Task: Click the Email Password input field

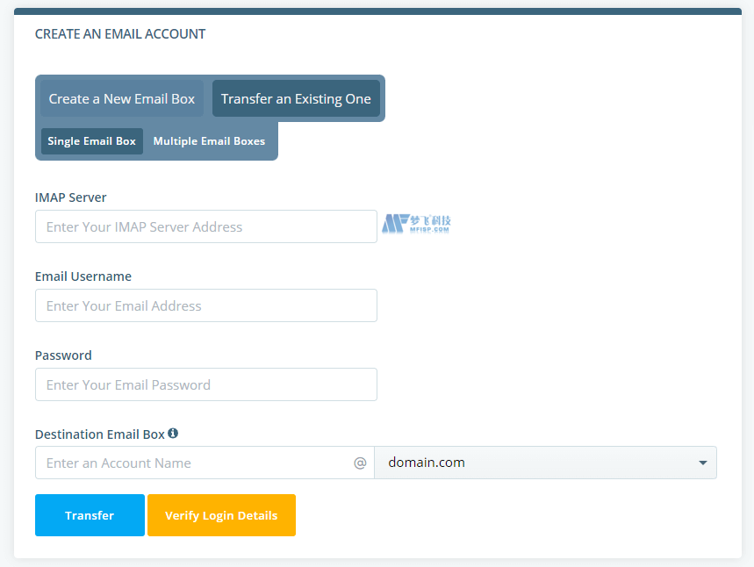Action: [x=205, y=384]
